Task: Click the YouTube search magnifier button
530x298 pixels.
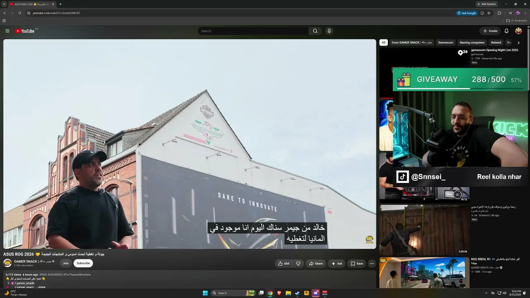Action: click(x=315, y=31)
